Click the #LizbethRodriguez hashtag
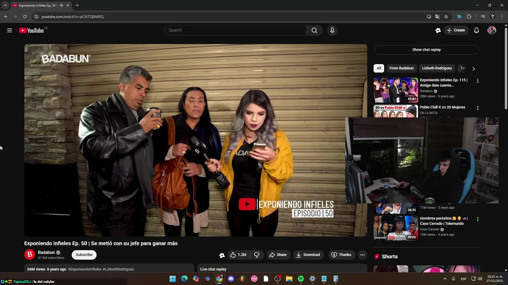The image size is (508, 285). pyautogui.click(x=118, y=269)
